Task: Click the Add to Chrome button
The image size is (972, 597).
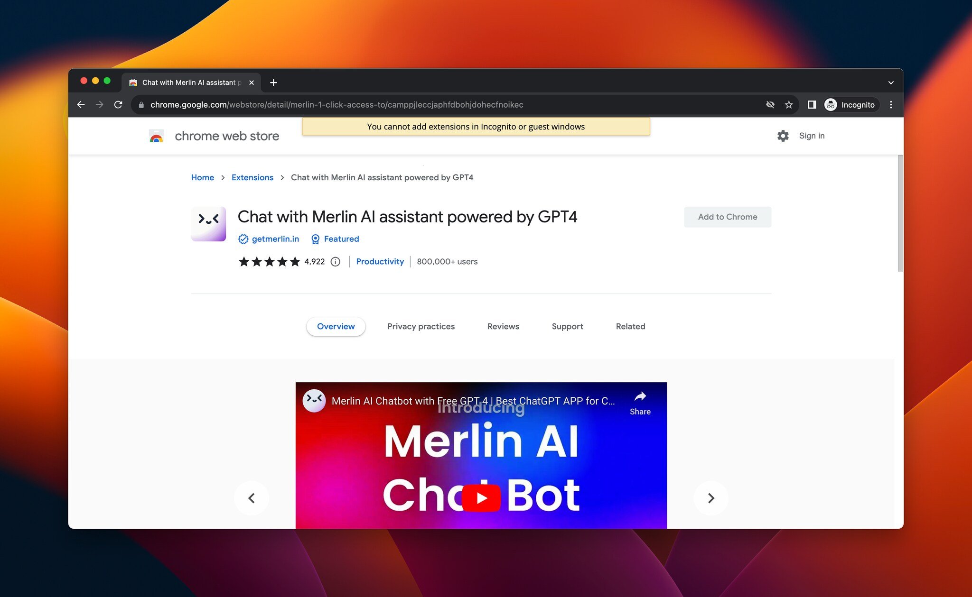Action: point(727,216)
